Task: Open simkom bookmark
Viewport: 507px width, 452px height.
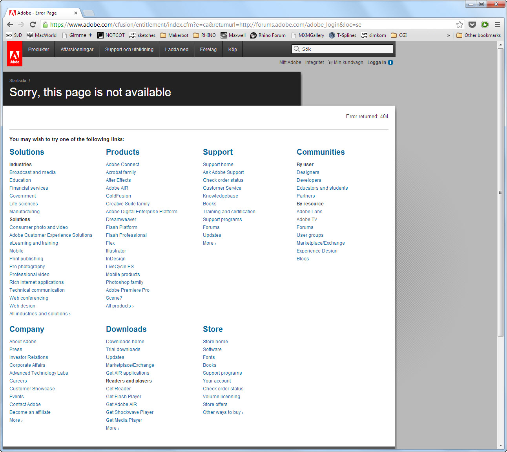Action: click(374, 35)
